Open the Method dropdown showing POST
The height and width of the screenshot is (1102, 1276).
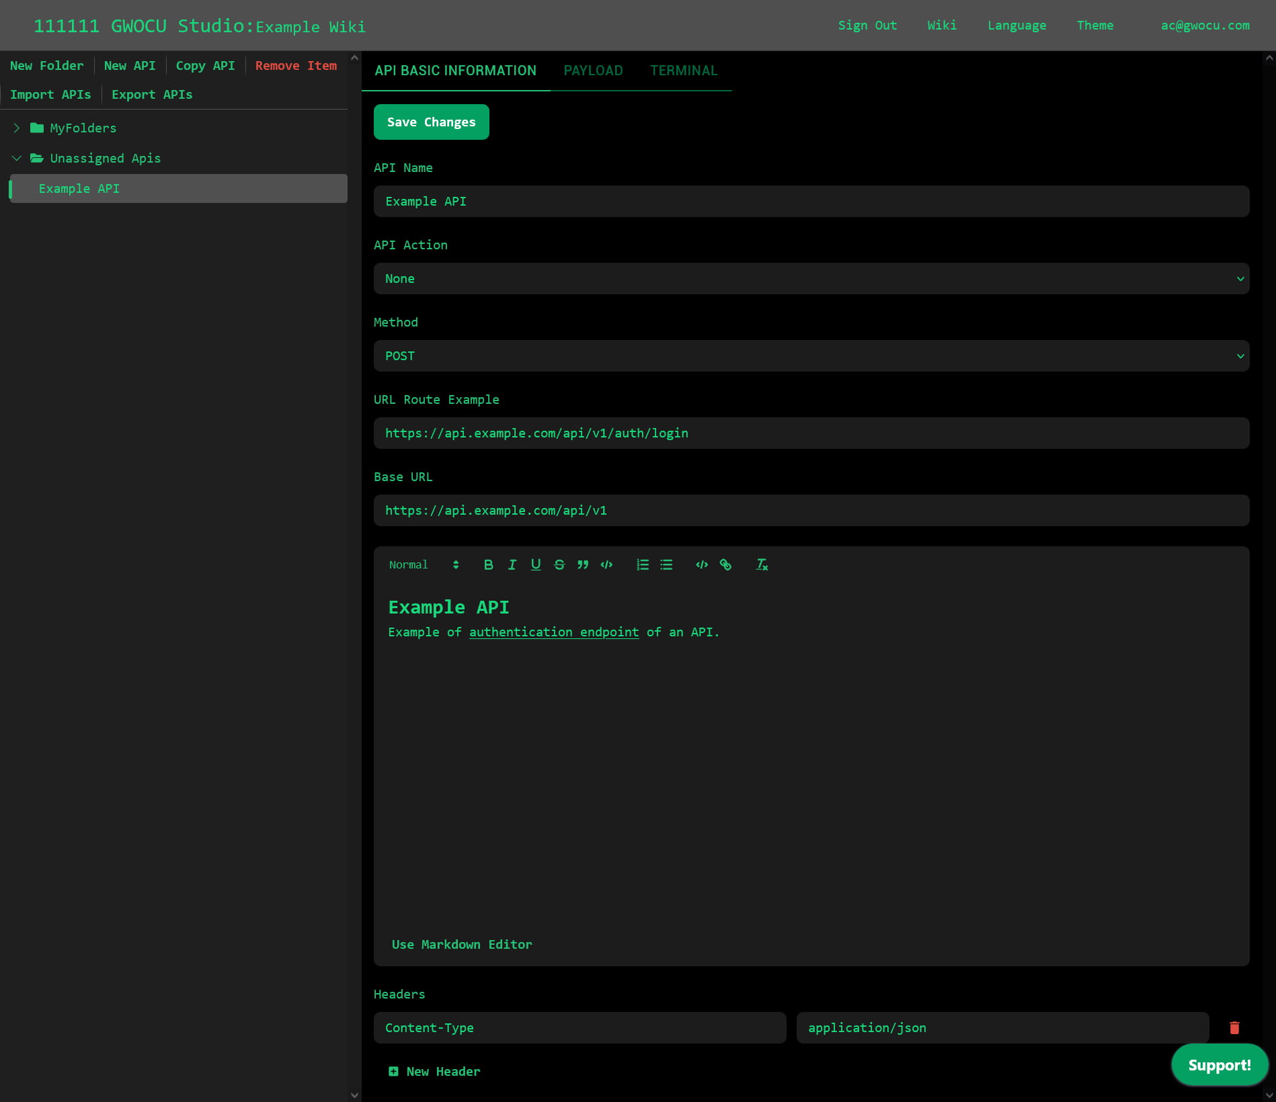(811, 355)
